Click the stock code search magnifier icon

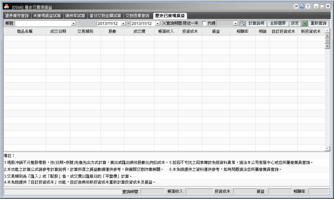(x=242, y=23)
